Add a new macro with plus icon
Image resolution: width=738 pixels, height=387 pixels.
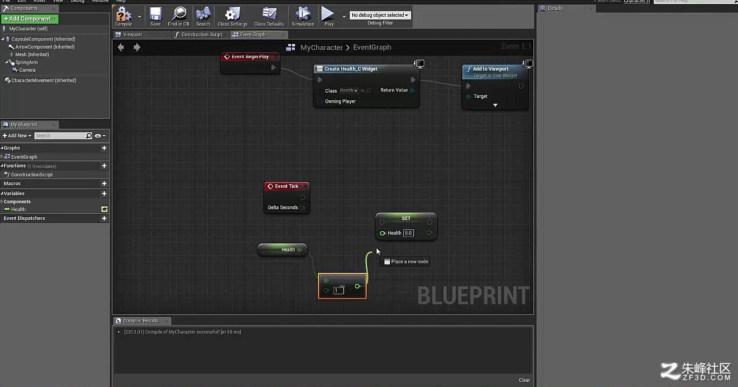click(104, 184)
